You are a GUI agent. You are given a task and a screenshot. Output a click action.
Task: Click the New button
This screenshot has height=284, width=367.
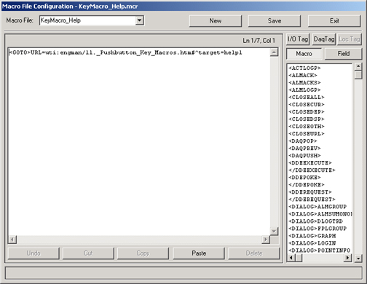[216, 21]
